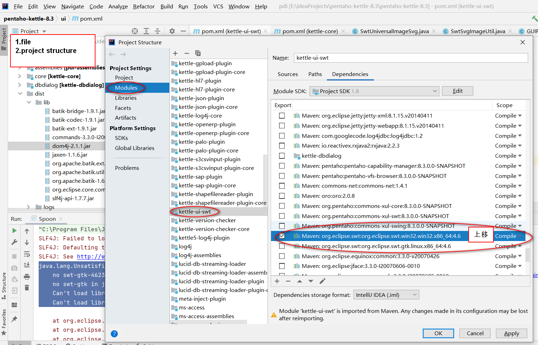The height and width of the screenshot is (345, 538).
Task: Click the wrench icon in Run panel
Action: [14, 242]
